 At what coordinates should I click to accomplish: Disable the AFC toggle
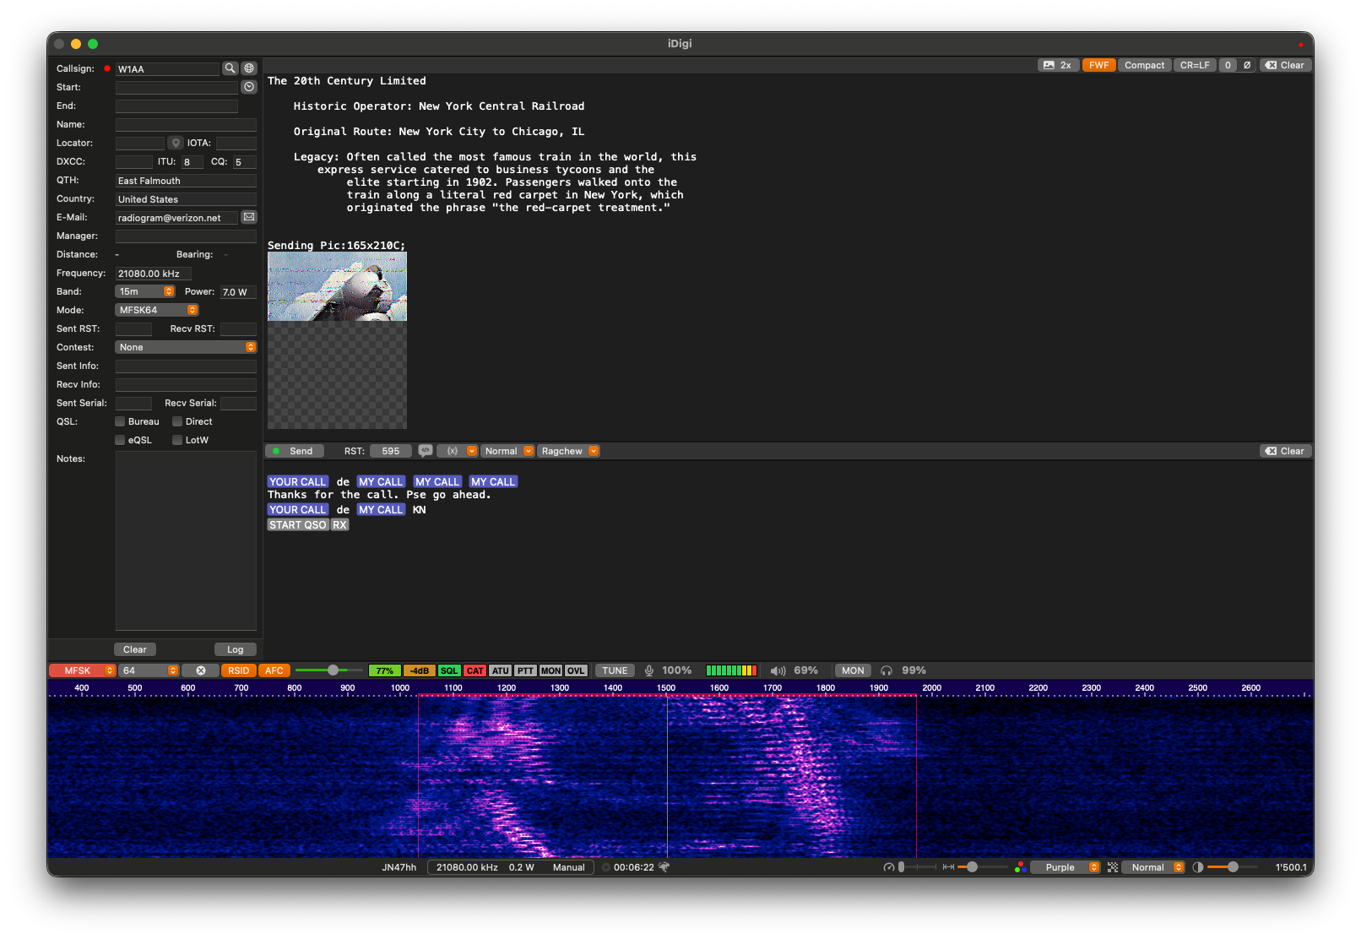[274, 670]
